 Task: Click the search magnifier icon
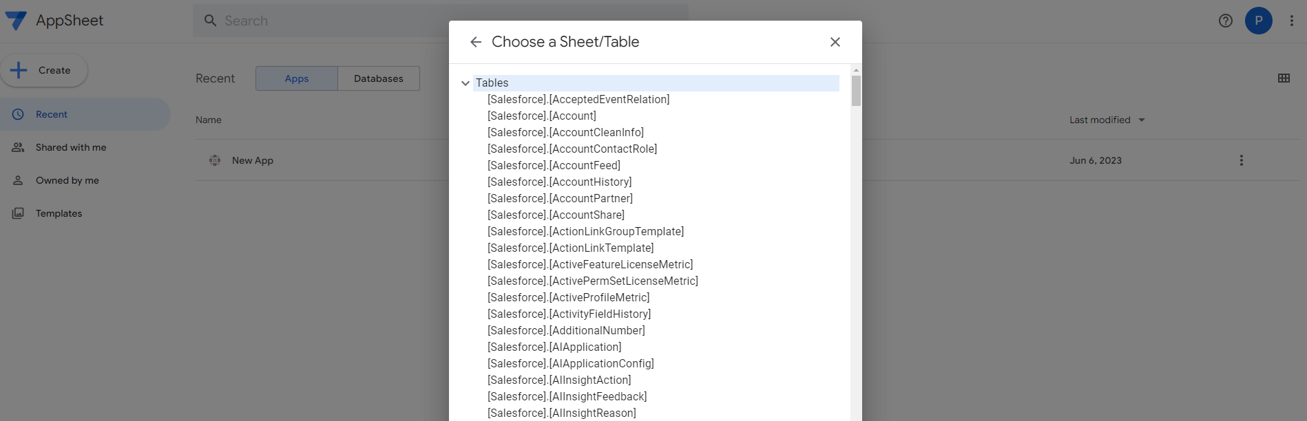pyautogui.click(x=211, y=21)
